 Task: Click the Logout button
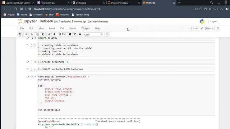pos(214,21)
